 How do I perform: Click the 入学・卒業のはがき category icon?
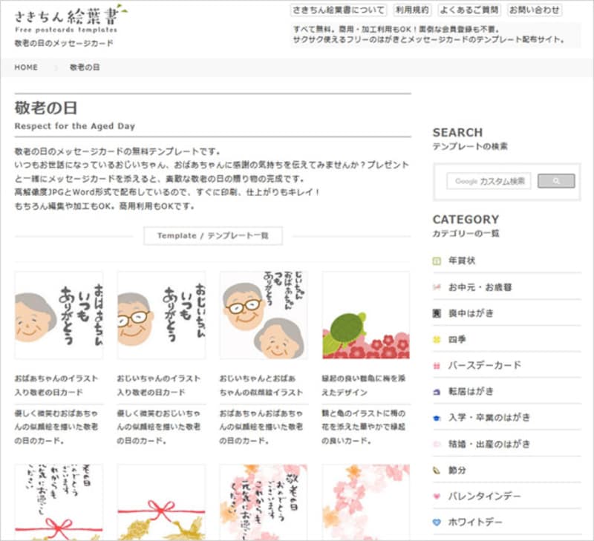point(437,418)
